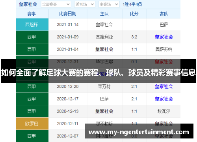This screenshot has height=142, width=197.
Task: Click the date 2020-12-07
Action: [68, 136]
